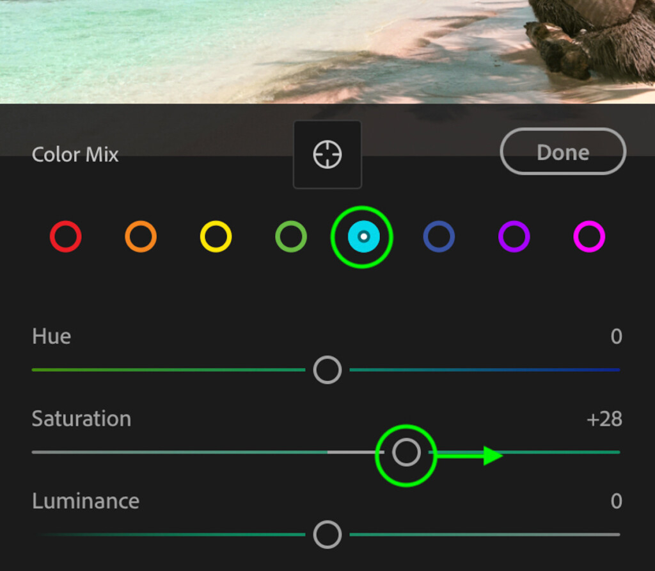Click the Color Mix panel title
The height and width of the screenshot is (571, 655).
click(x=75, y=155)
